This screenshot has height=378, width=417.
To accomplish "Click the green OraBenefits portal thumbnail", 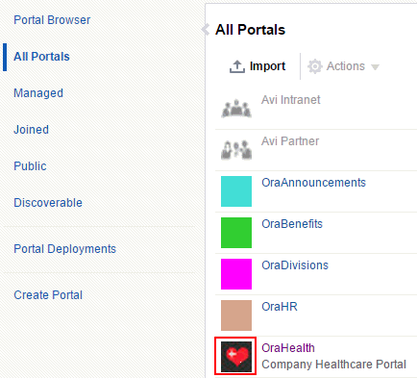I will 236,233.
